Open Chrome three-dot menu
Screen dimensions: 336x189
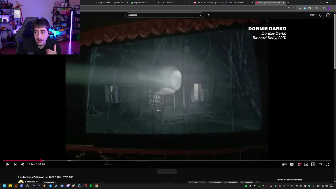click(x=333, y=8)
